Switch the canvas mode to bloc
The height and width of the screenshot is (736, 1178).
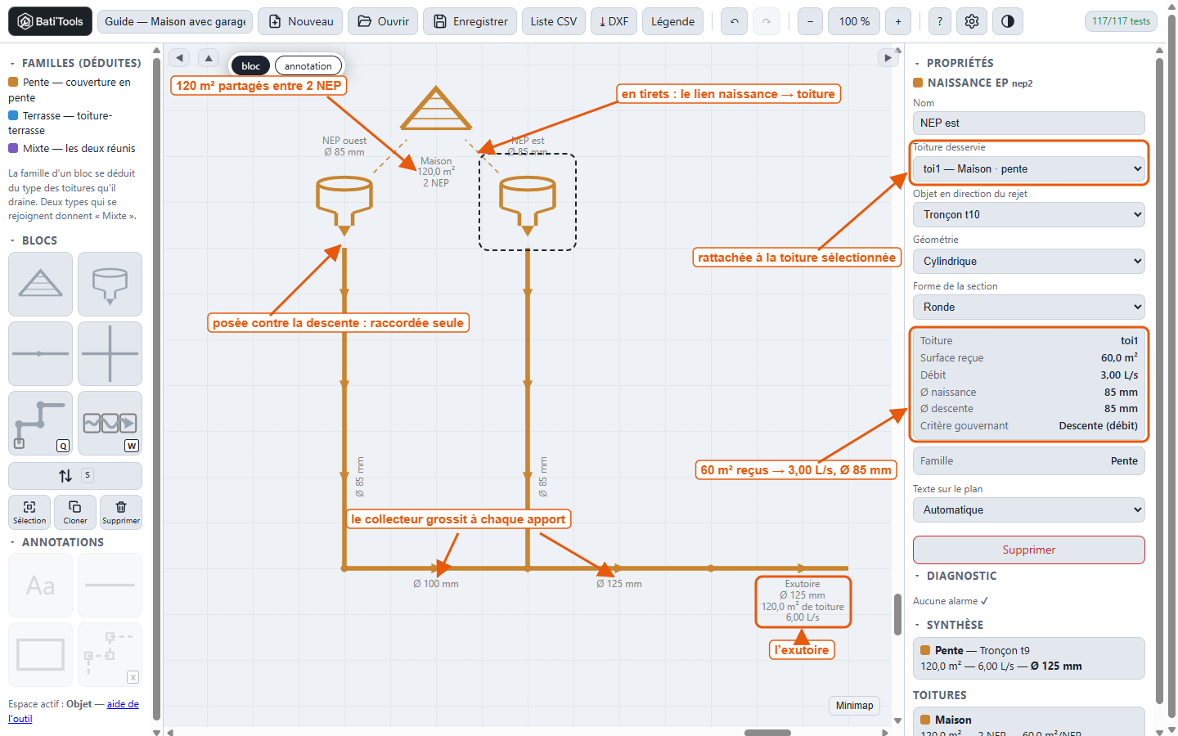tap(251, 65)
